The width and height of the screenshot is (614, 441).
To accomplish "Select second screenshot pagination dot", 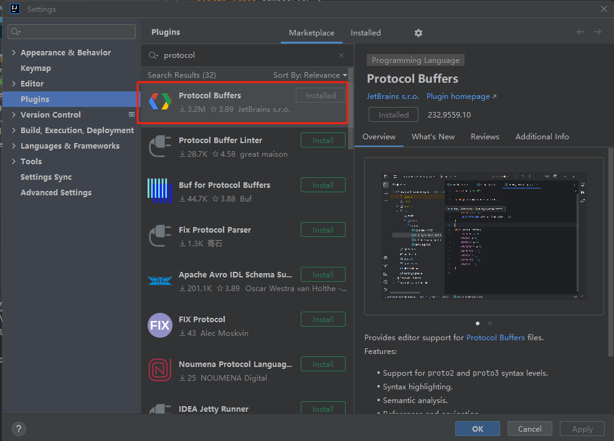I will [x=490, y=323].
